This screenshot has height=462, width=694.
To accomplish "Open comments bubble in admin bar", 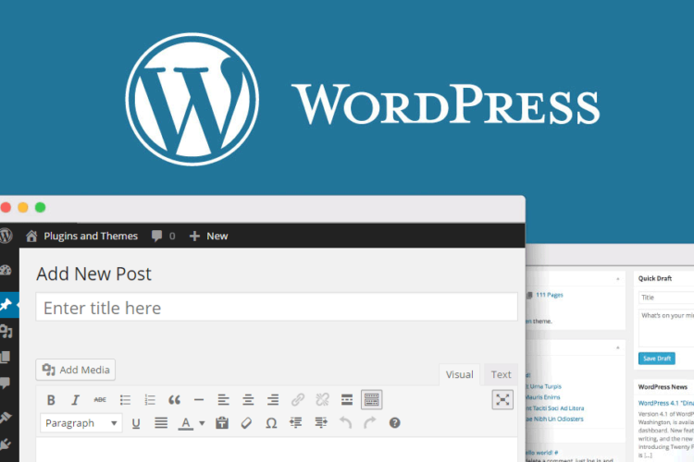I will 163,237.
